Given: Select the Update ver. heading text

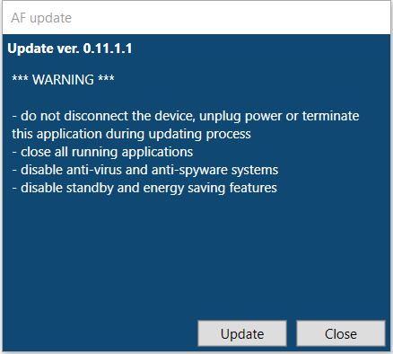Looking at the screenshot, I should pos(43,49).
